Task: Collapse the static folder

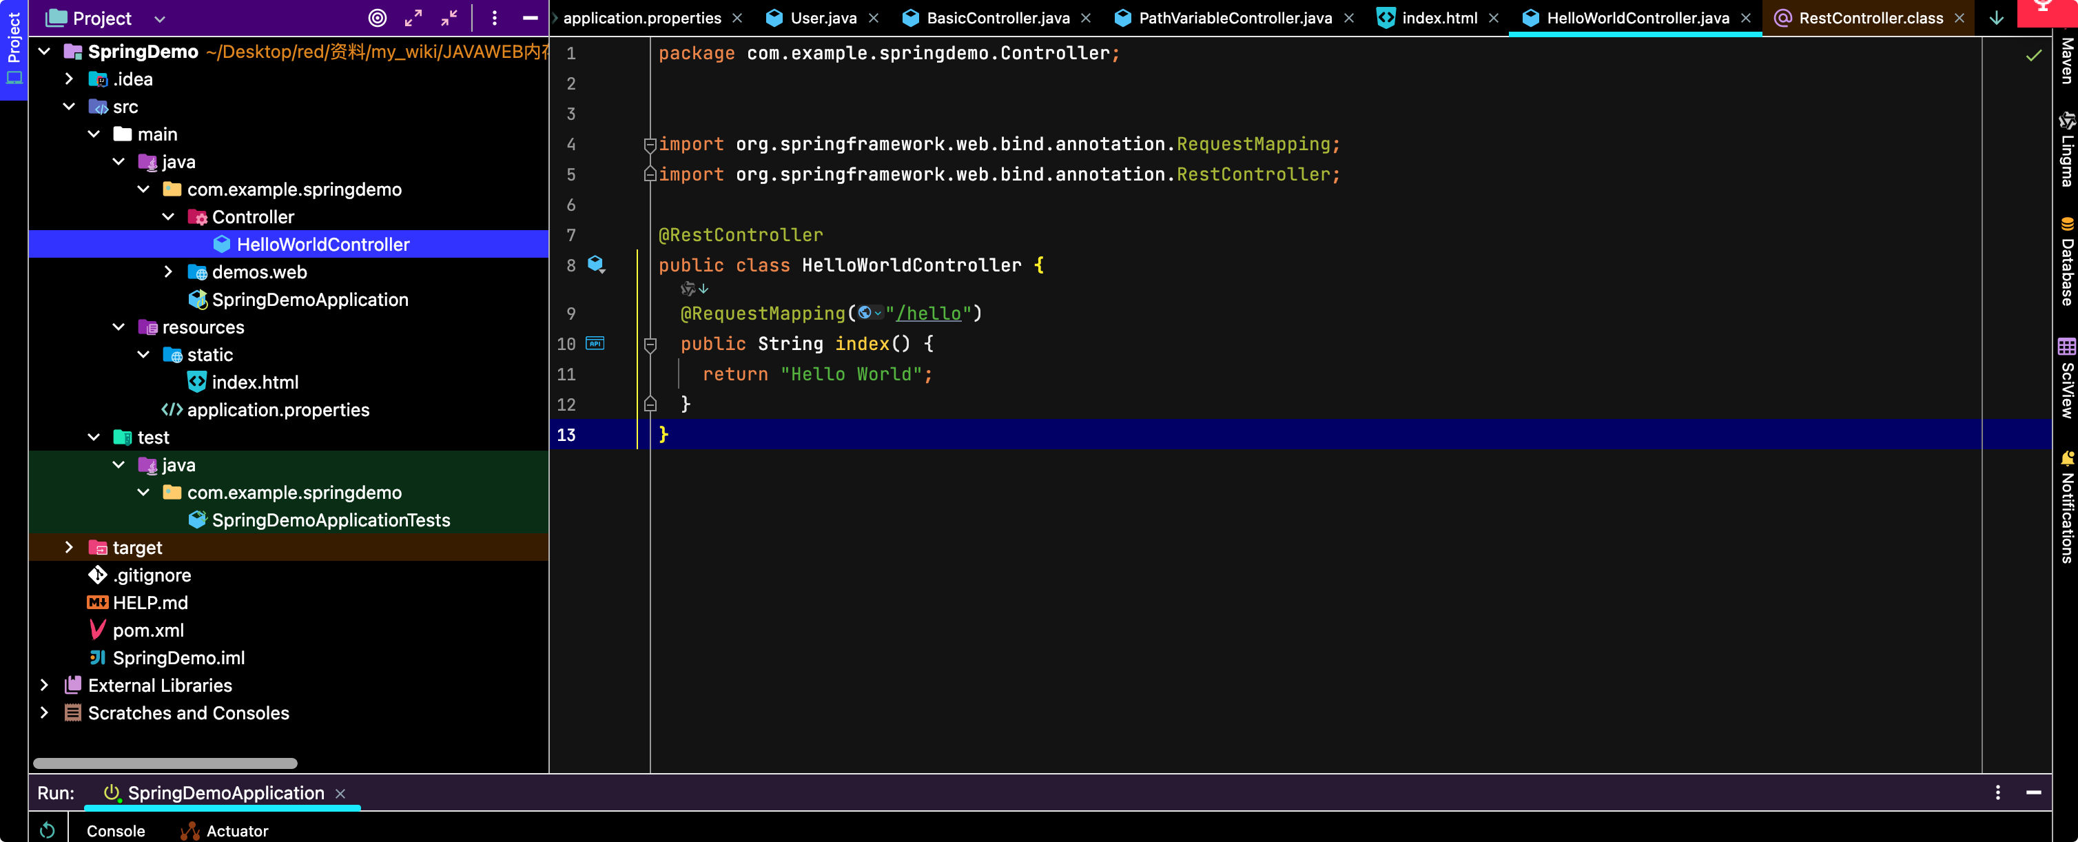Action: [143, 355]
